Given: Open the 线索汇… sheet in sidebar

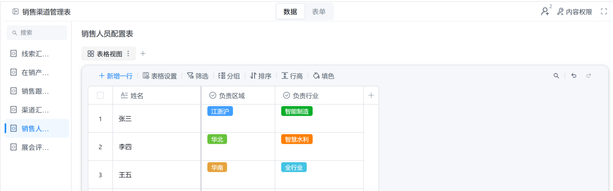Looking at the screenshot, I should click(x=37, y=54).
